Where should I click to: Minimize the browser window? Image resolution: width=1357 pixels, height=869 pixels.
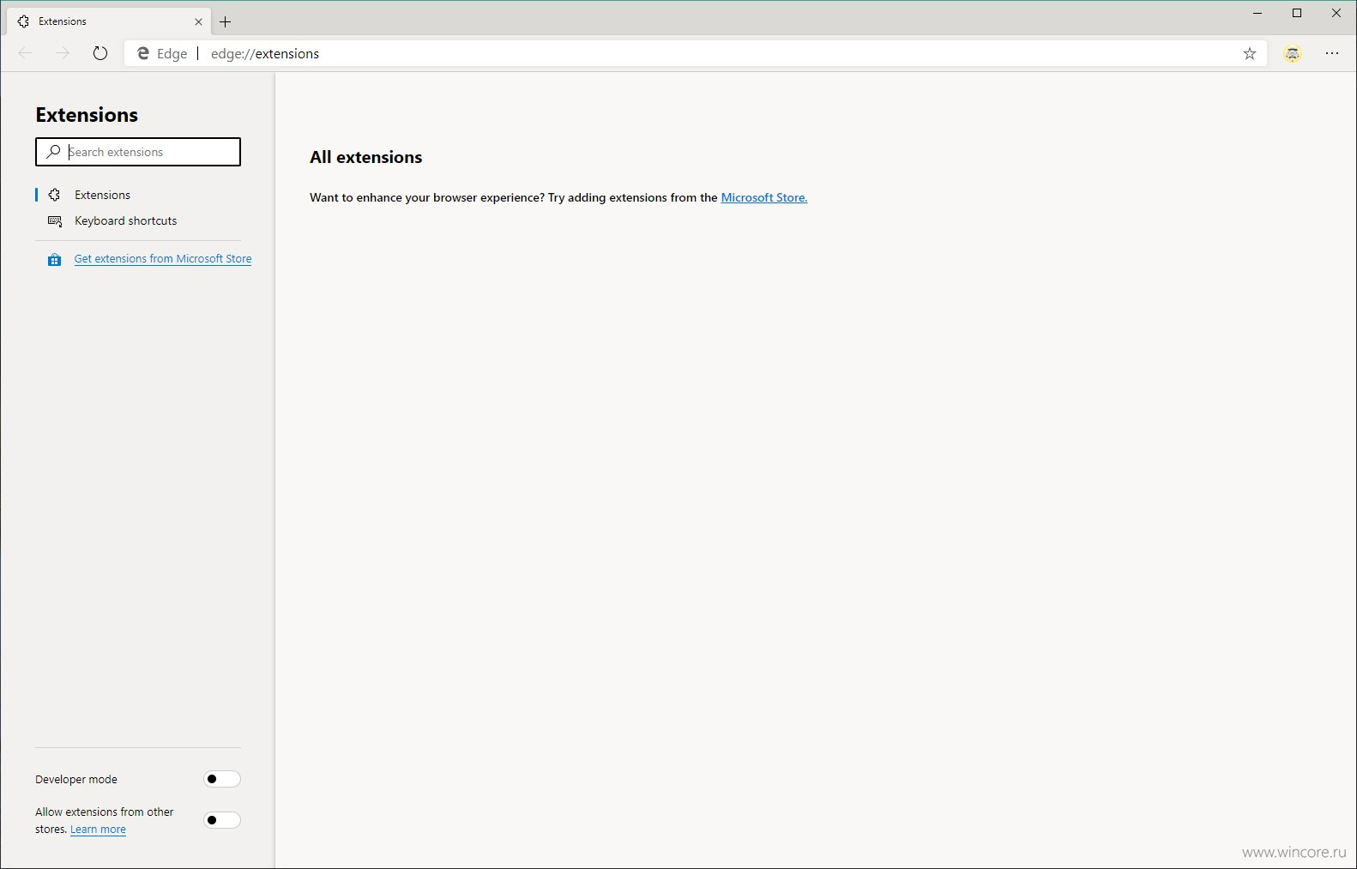pos(1257,13)
